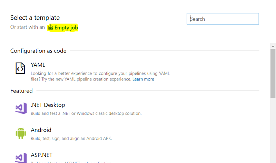Click the Configuration as code heading
This screenshot has width=276, height=163.
pyautogui.click(x=38, y=51)
